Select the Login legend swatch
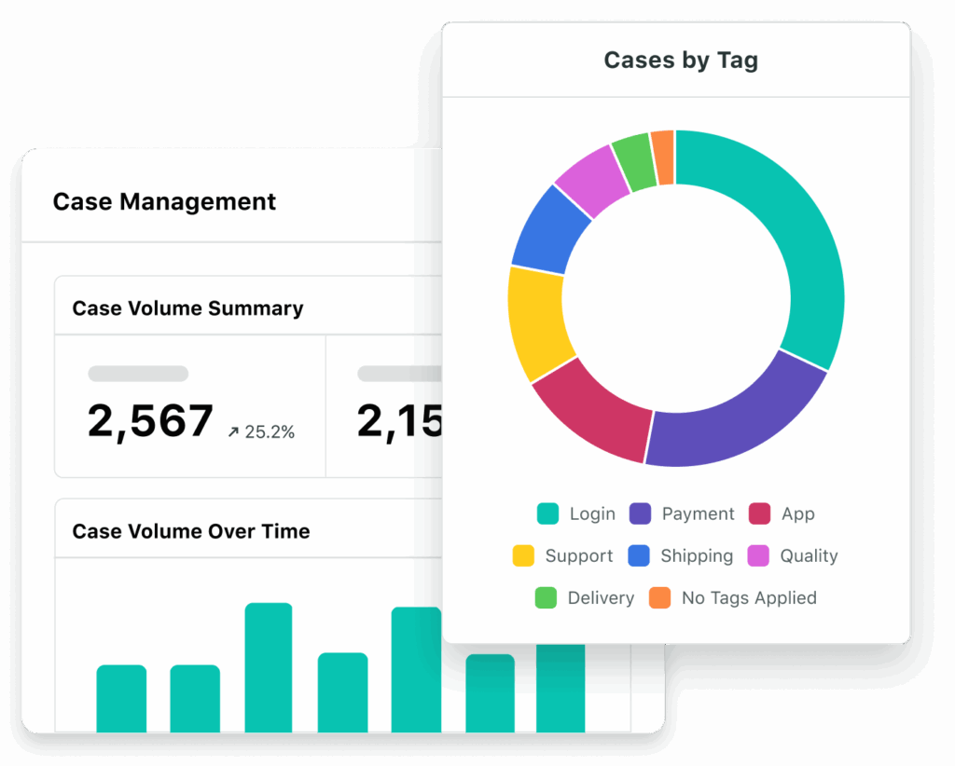The image size is (955, 766). click(x=547, y=513)
